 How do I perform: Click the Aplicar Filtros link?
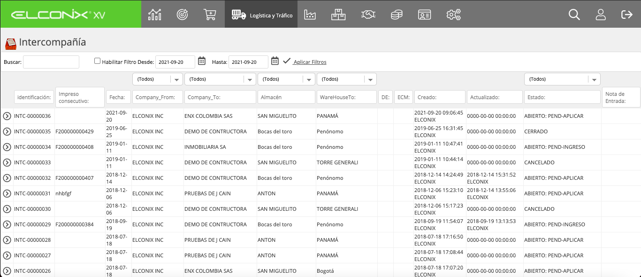pos(310,62)
